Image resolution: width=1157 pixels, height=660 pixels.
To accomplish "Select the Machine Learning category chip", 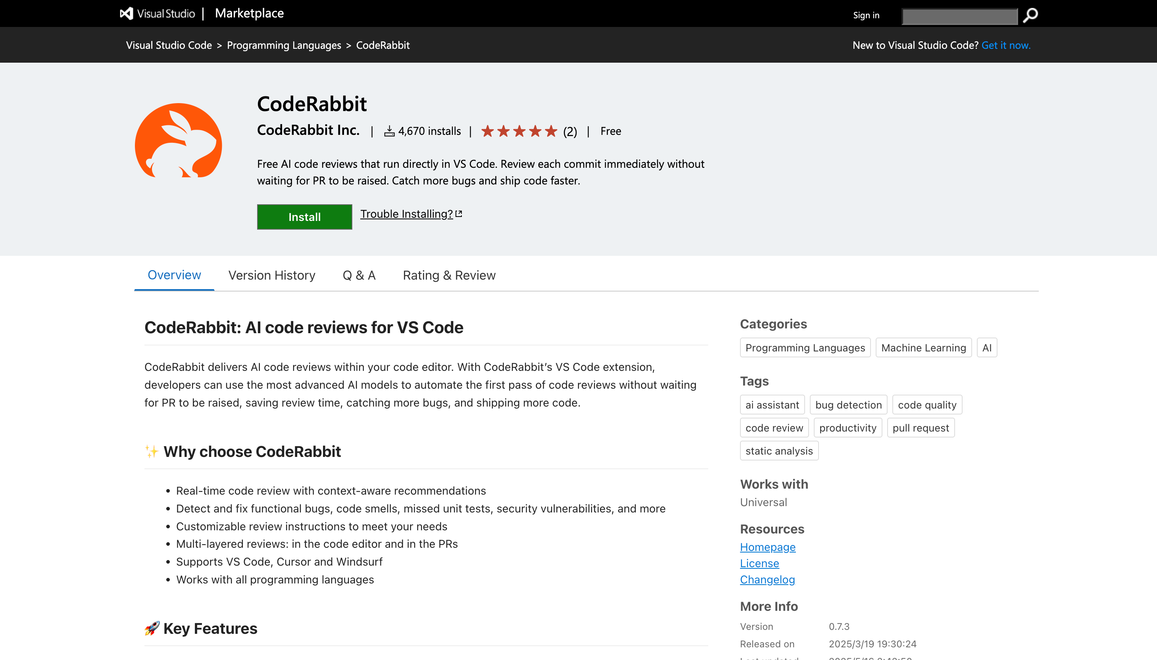I will click(923, 348).
